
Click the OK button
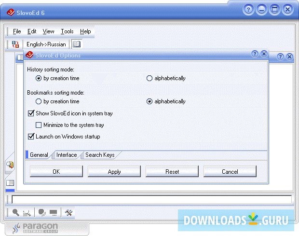(56, 171)
